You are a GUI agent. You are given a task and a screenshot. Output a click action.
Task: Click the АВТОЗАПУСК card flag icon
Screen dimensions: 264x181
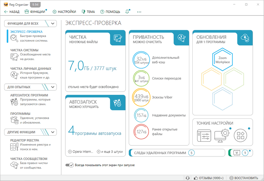[x=118, y=103]
